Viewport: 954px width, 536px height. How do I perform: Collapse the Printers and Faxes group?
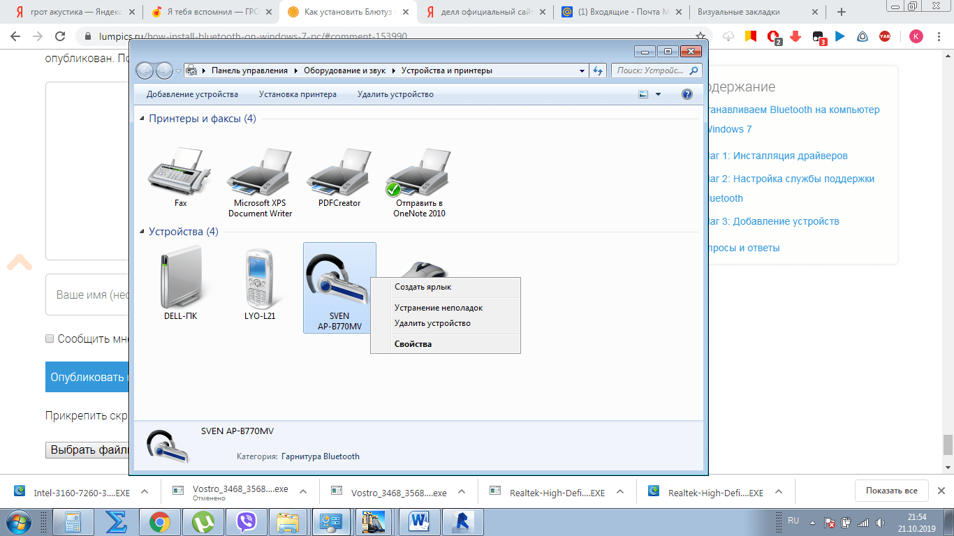point(142,119)
